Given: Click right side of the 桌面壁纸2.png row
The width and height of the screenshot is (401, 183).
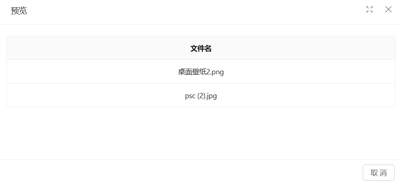Looking at the screenshot, I should [343, 72].
